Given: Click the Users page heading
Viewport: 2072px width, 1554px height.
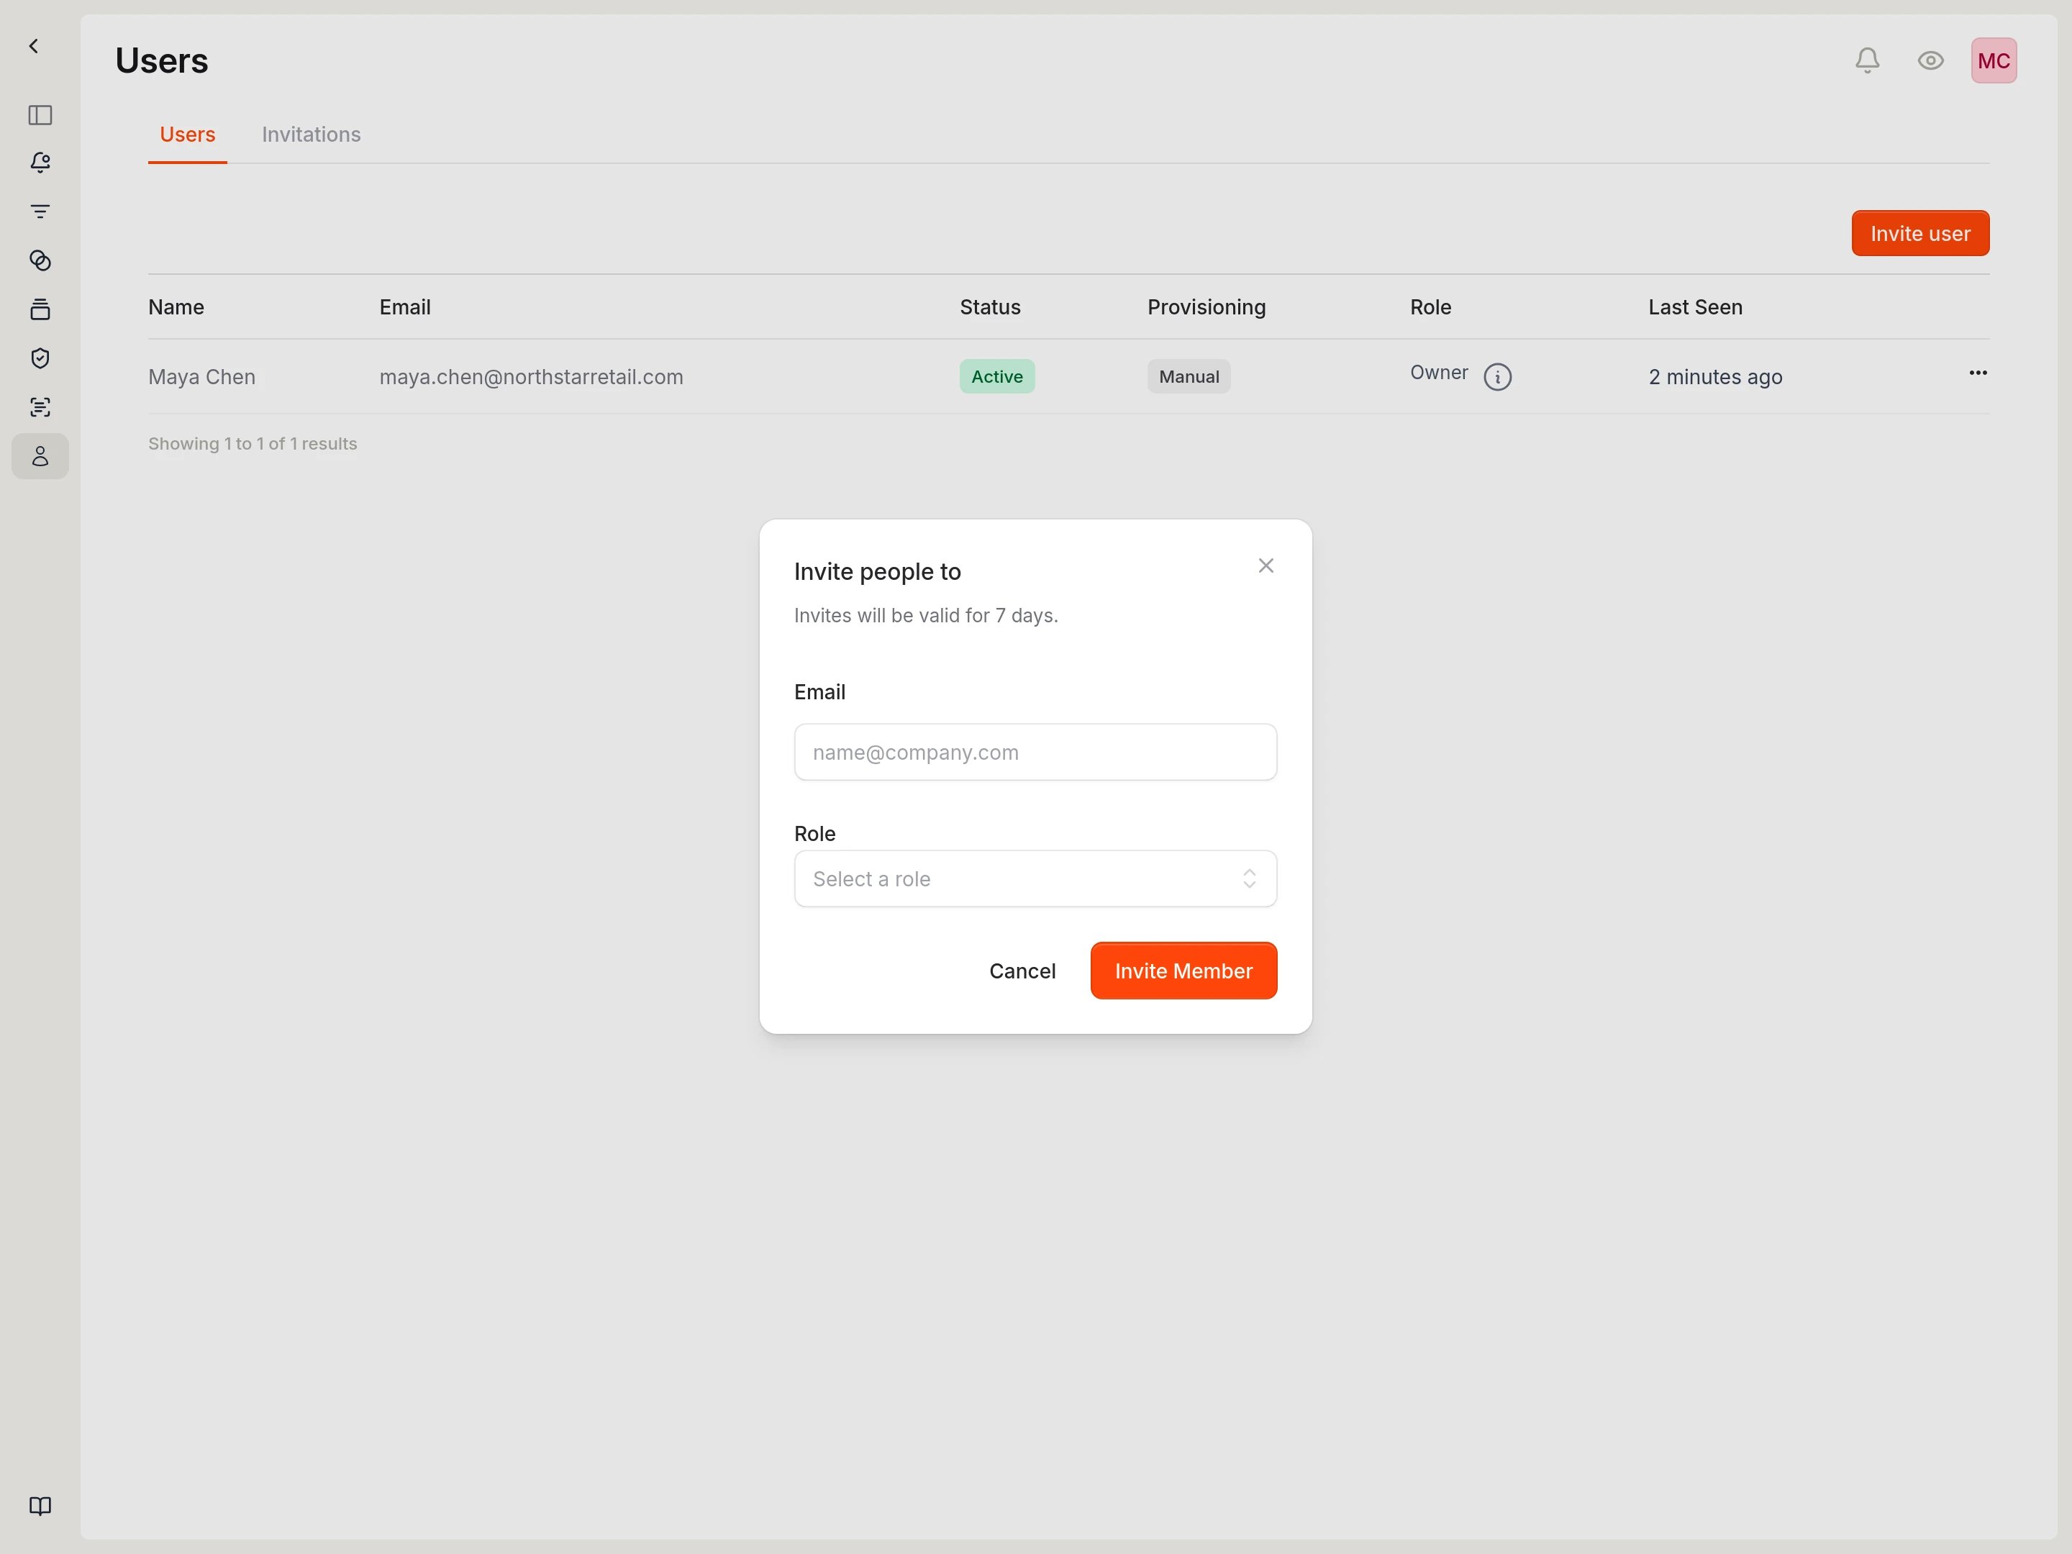Looking at the screenshot, I should click(162, 61).
